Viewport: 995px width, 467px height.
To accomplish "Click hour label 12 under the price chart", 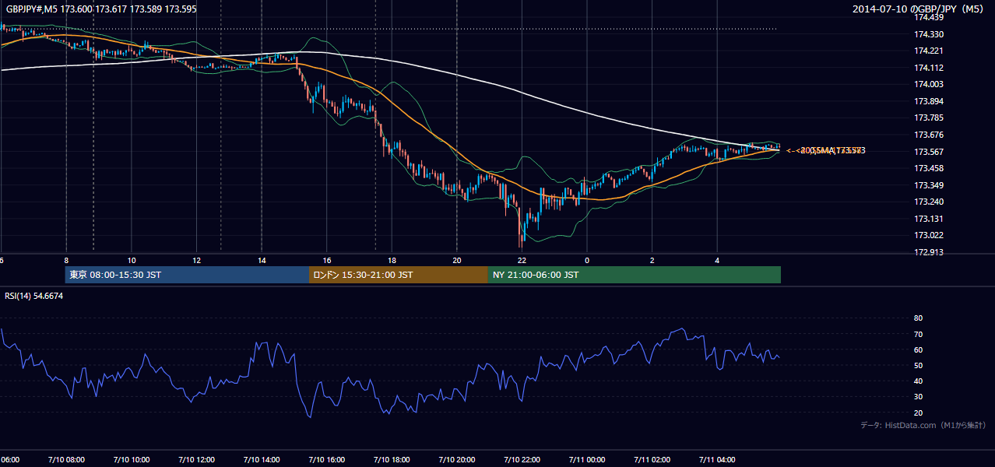I will [196, 261].
